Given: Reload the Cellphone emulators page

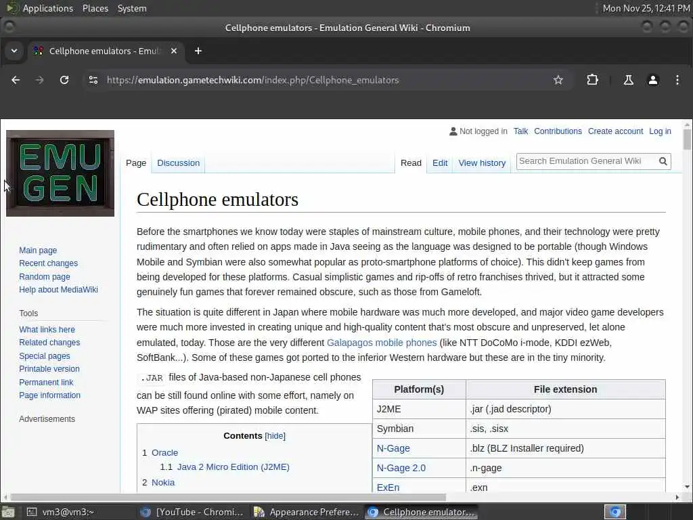Looking at the screenshot, I should point(64,80).
